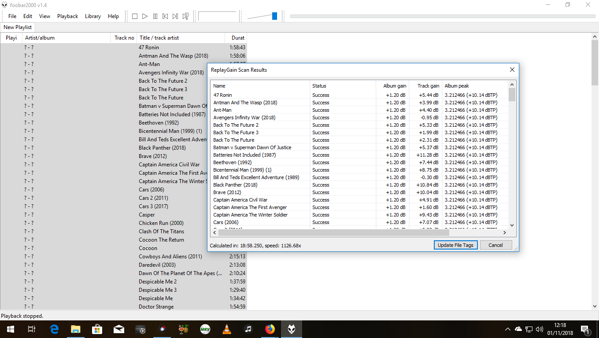Launch VLC media player from taskbar

click(x=227, y=329)
